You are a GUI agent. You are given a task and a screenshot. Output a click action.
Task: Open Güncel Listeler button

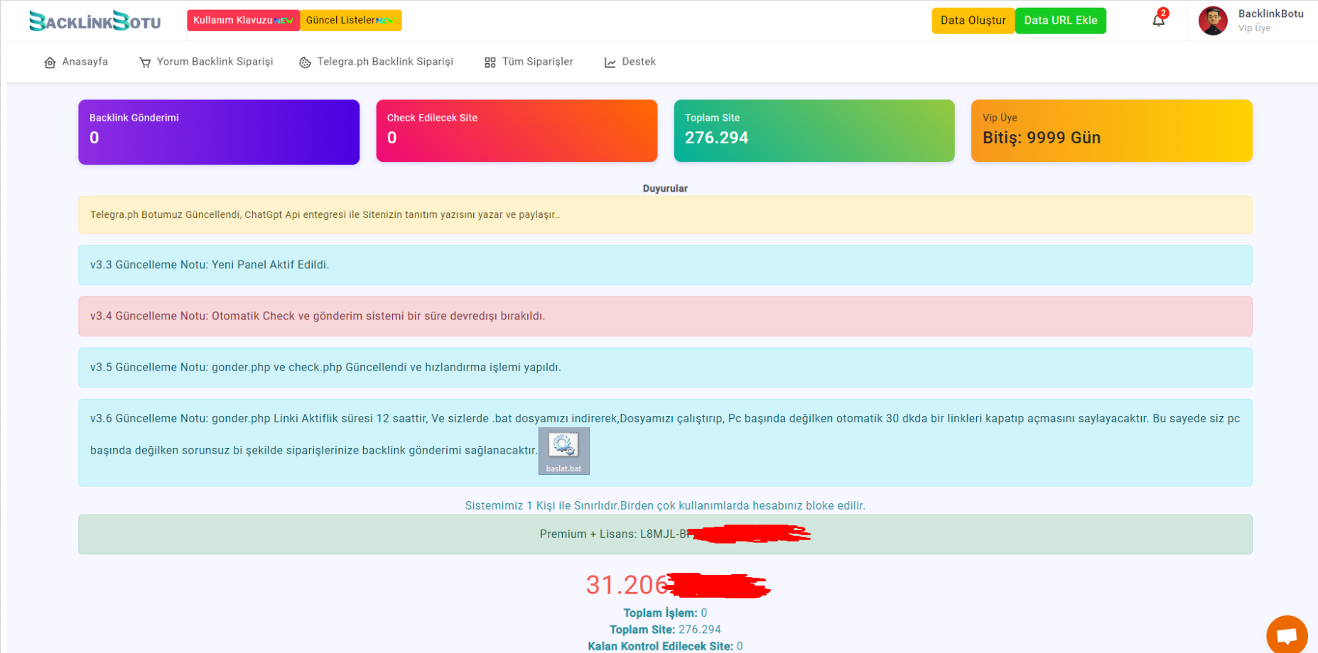click(351, 21)
